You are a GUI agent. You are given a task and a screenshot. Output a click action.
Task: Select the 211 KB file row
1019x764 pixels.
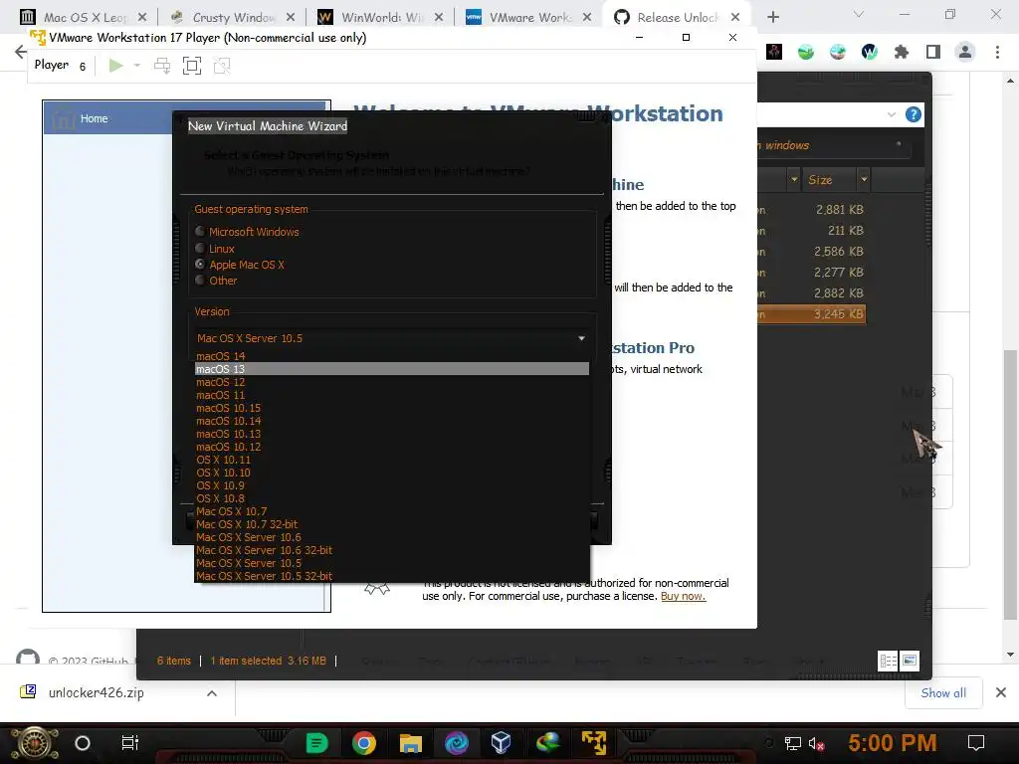[x=812, y=230]
